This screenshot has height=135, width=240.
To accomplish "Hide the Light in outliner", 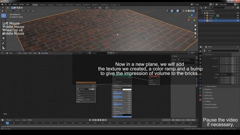I will pos(238,18).
